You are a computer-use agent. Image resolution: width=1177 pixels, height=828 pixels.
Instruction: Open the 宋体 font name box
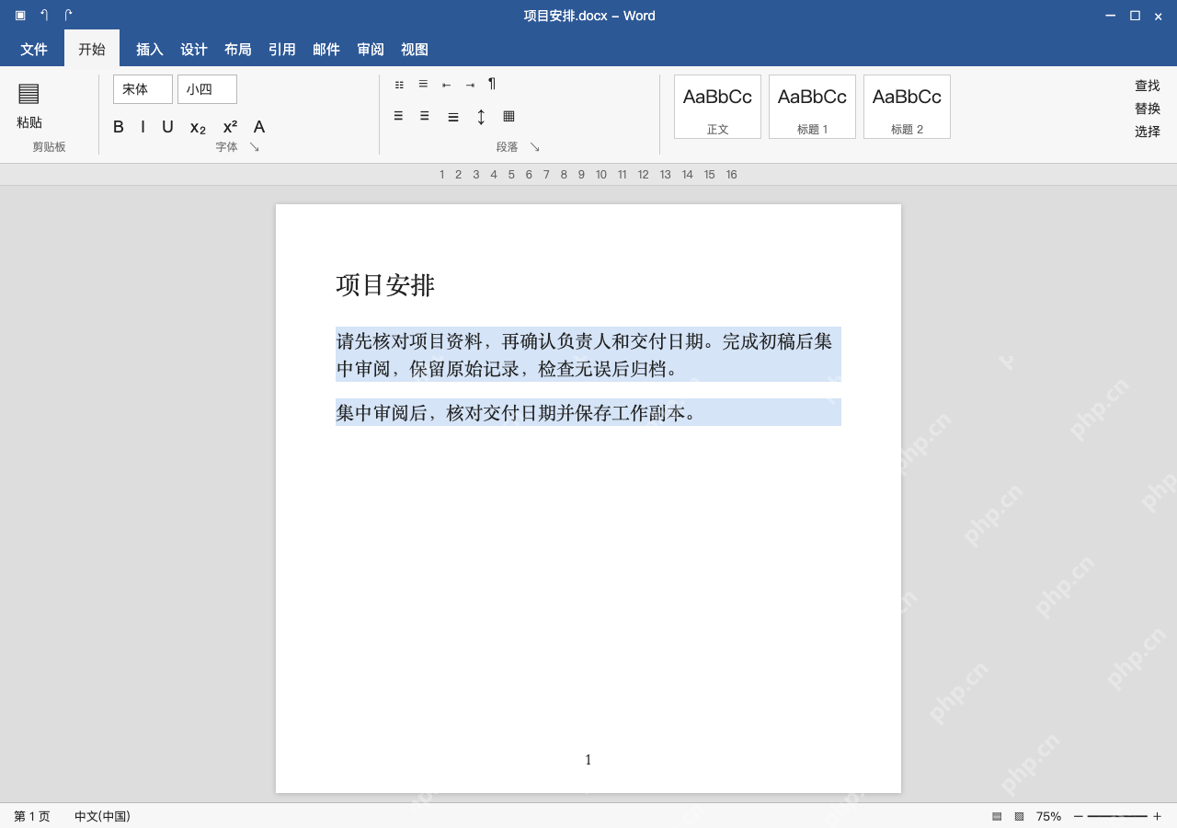[143, 89]
